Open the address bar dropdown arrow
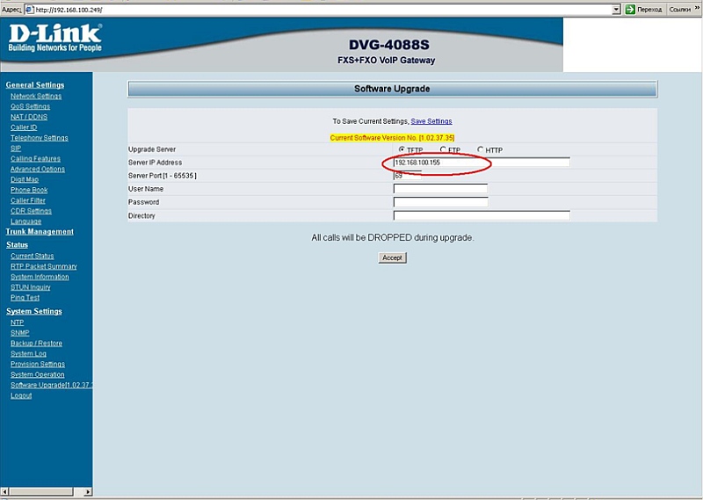The image size is (703, 500). pos(616,9)
